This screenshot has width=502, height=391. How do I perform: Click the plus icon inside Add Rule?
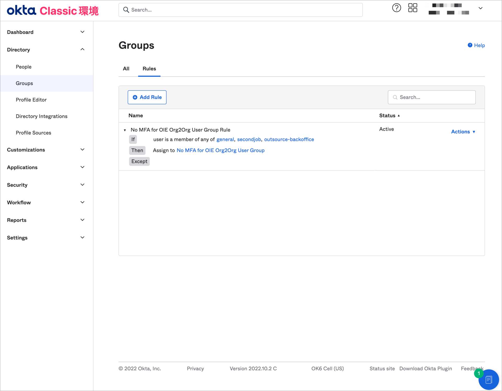[x=135, y=97]
